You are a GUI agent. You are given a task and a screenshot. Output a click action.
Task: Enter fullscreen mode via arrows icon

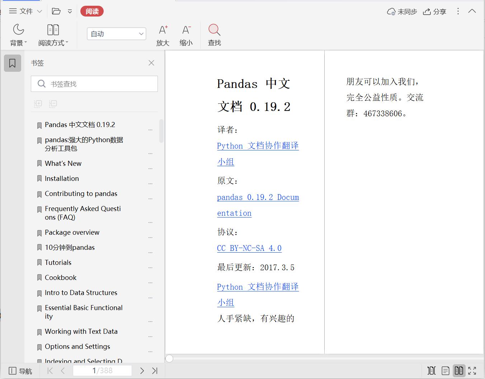pos(472,370)
